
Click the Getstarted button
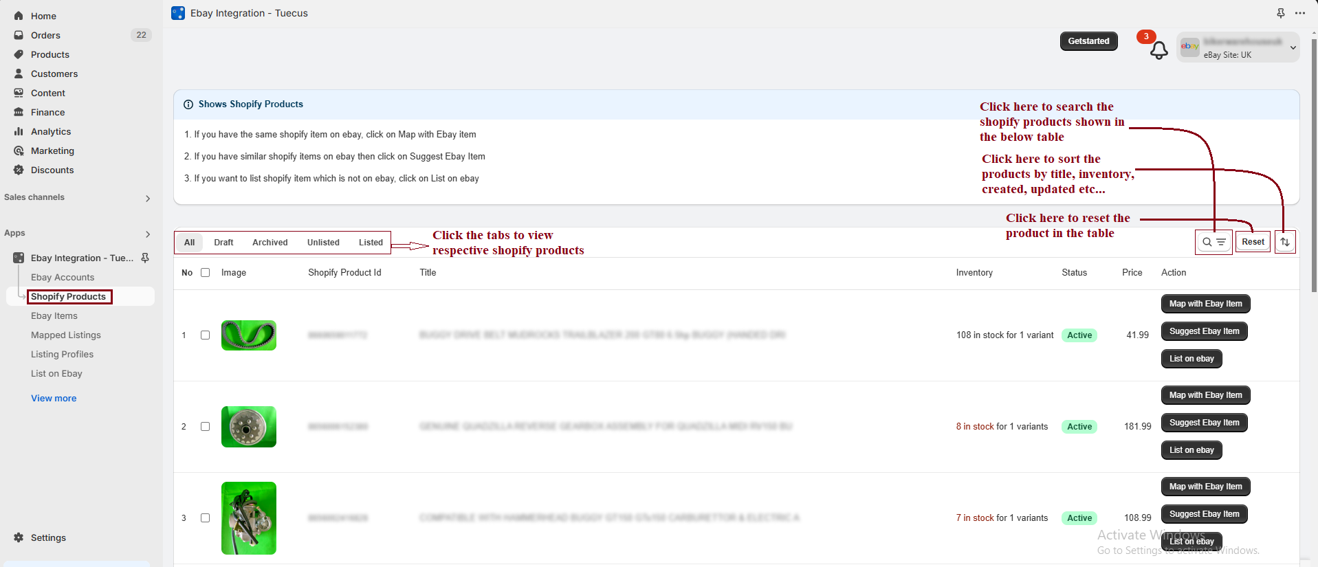coord(1089,41)
